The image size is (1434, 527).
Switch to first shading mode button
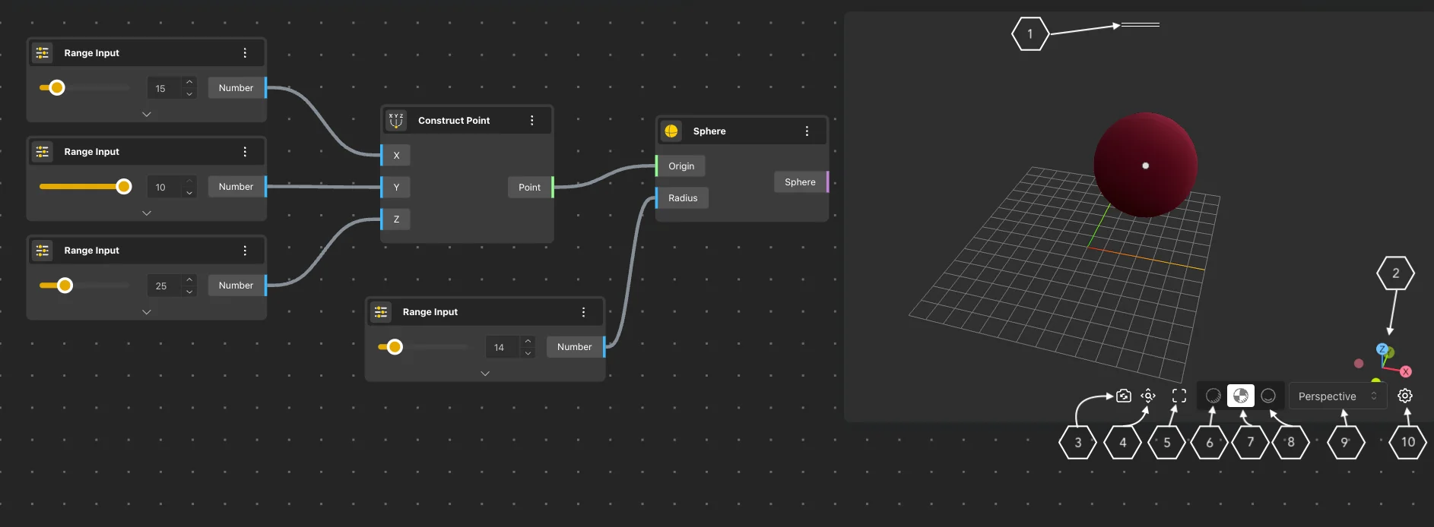pos(1214,396)
